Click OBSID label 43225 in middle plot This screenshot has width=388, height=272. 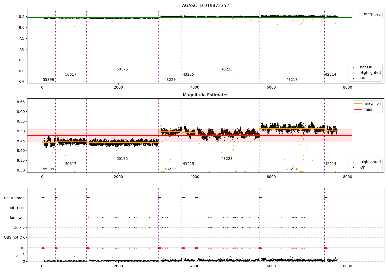point(188,164)
